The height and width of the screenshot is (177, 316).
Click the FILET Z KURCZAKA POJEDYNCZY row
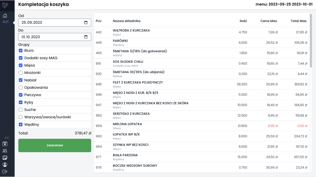[138, 82]
